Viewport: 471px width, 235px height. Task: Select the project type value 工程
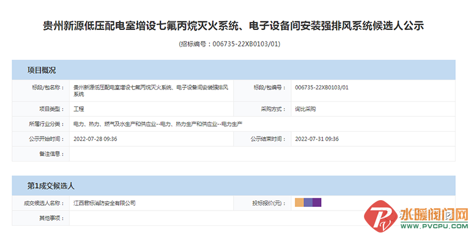click(78, 109)
